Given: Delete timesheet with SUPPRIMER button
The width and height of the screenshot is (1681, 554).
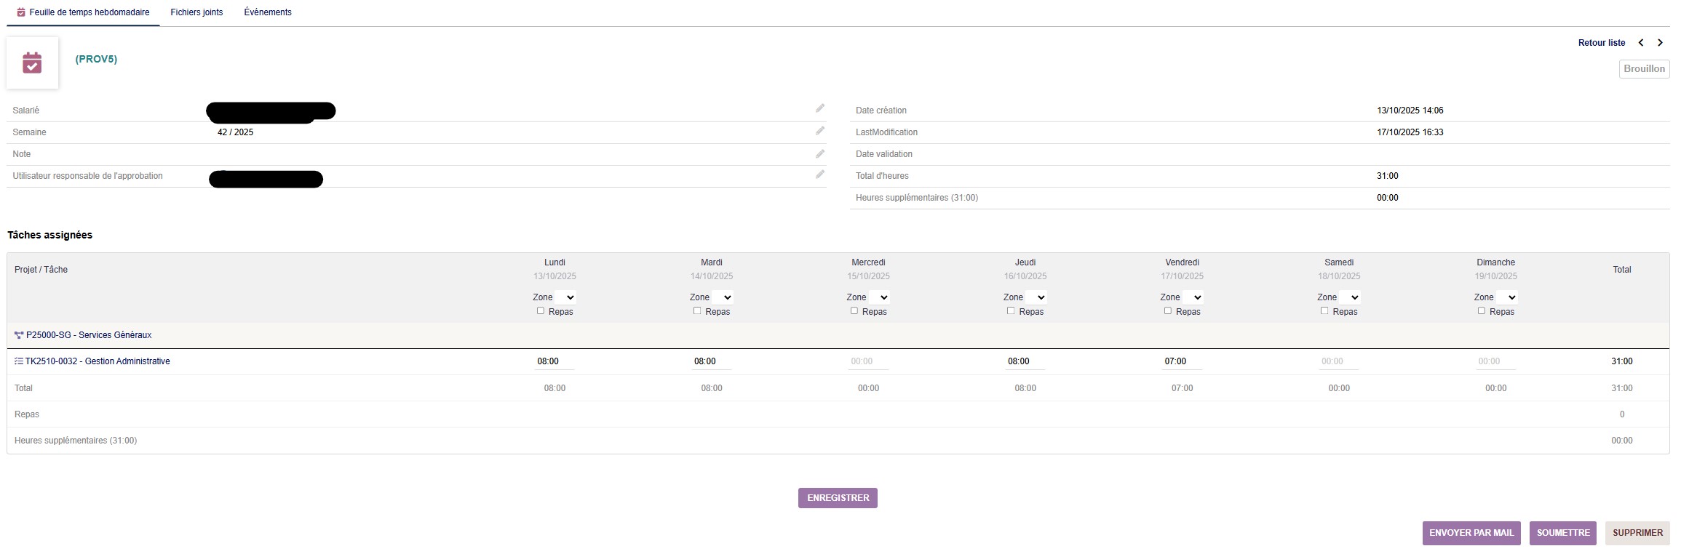Looking at the screenshot, I should coord(1637,533).
